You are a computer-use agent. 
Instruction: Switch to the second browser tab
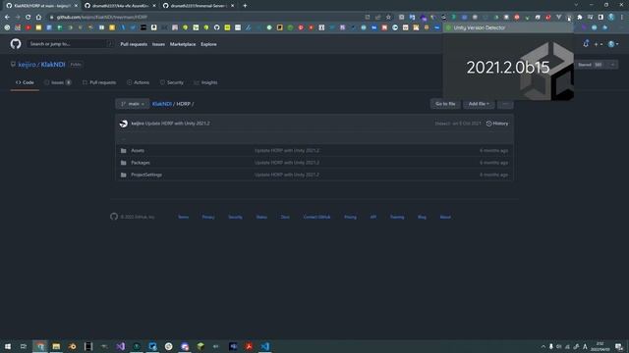[x=120, y=6]
